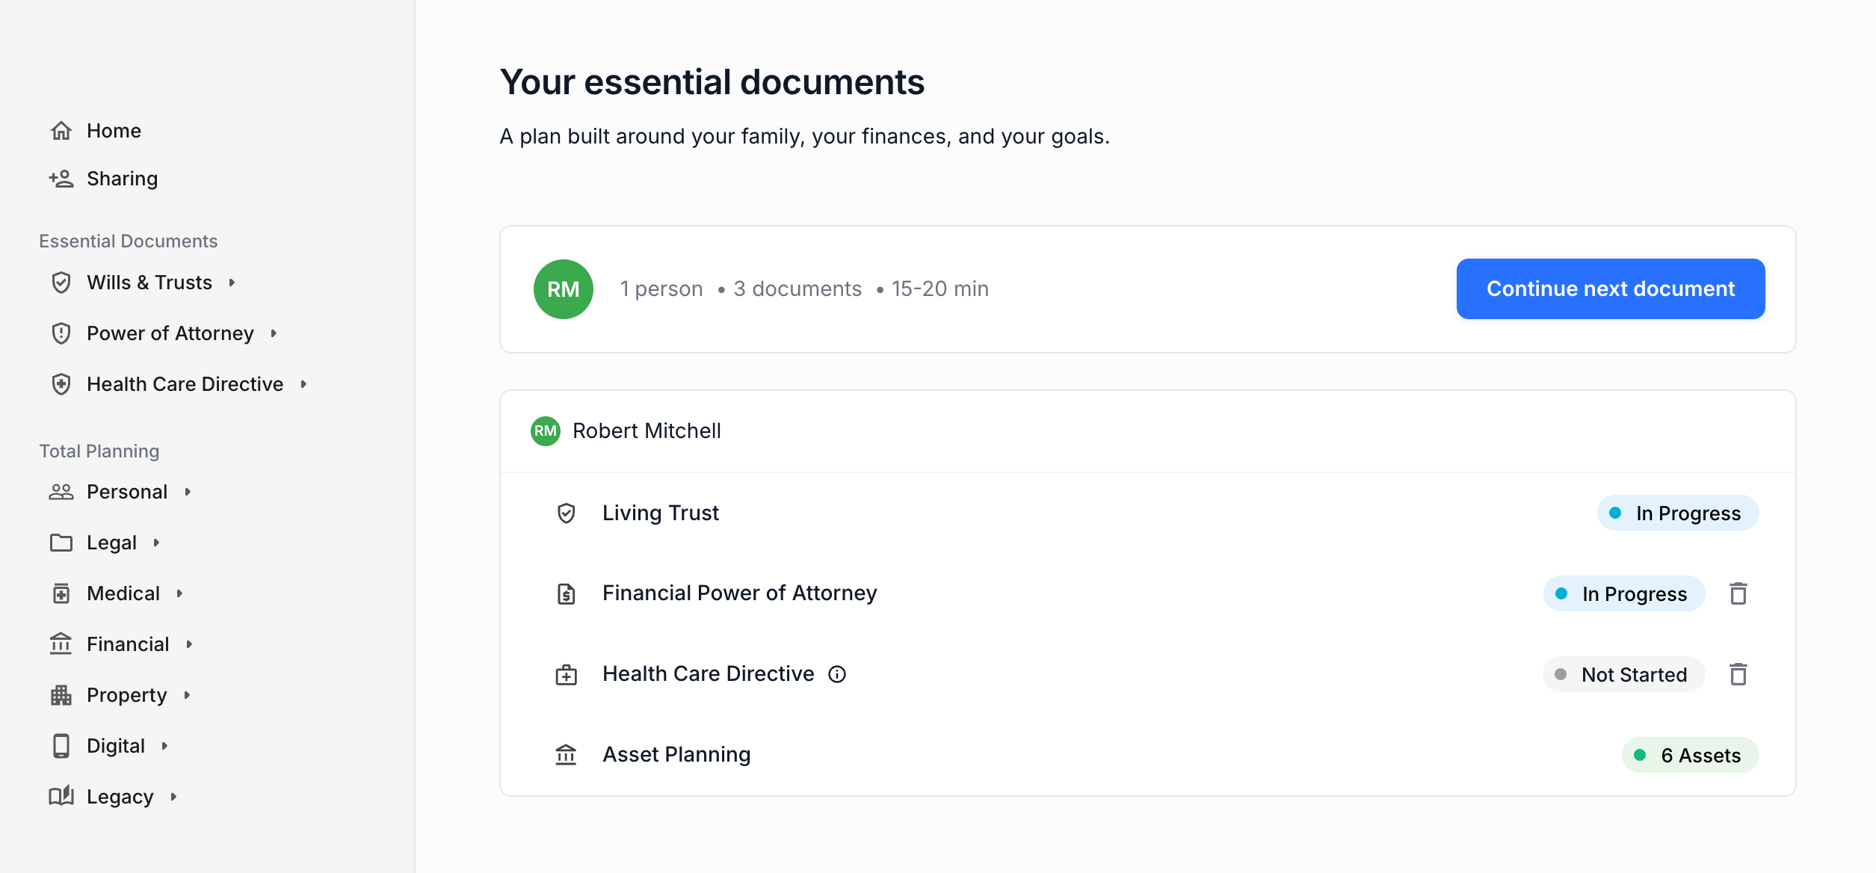Click the Sharing add-person icon
Image resolution: width=1876 pixels, height=873 pixels.
tap(61, 179)
